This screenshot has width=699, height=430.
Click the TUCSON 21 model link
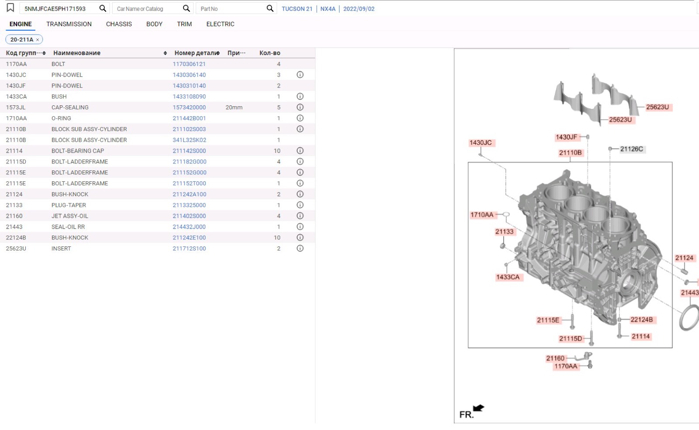(x=297, y=9)
